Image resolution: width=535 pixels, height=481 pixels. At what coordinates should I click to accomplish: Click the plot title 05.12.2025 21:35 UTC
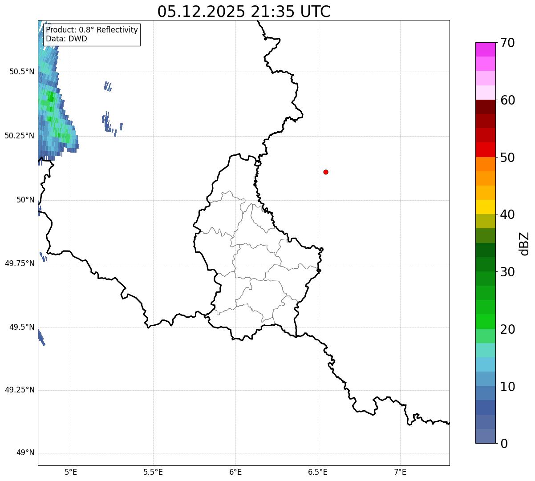[x=244, y=12]
